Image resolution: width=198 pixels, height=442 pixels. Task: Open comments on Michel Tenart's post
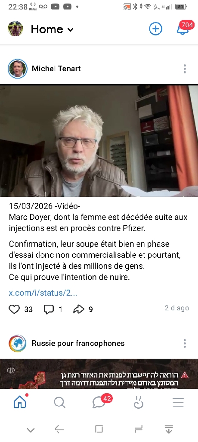[x=49, y=309]
